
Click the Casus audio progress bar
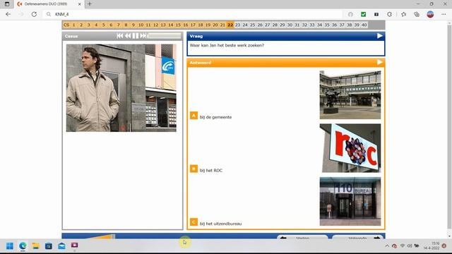click(164, 36)
